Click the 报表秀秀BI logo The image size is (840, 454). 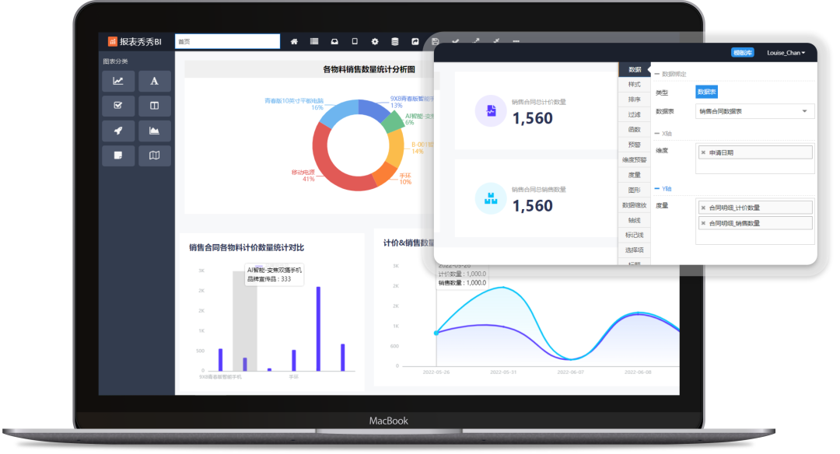point(135,42)
